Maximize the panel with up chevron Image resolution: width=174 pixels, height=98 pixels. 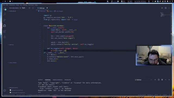click(166, 80)
